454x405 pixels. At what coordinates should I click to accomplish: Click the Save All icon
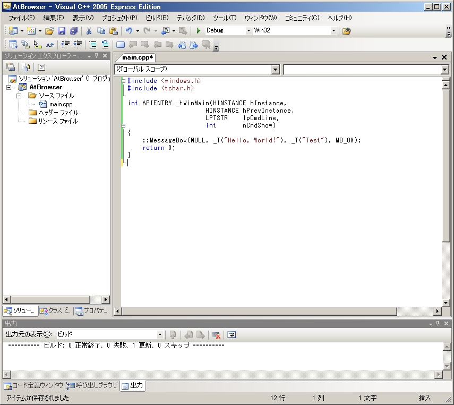pyautogui.click(x=74, y=30)
